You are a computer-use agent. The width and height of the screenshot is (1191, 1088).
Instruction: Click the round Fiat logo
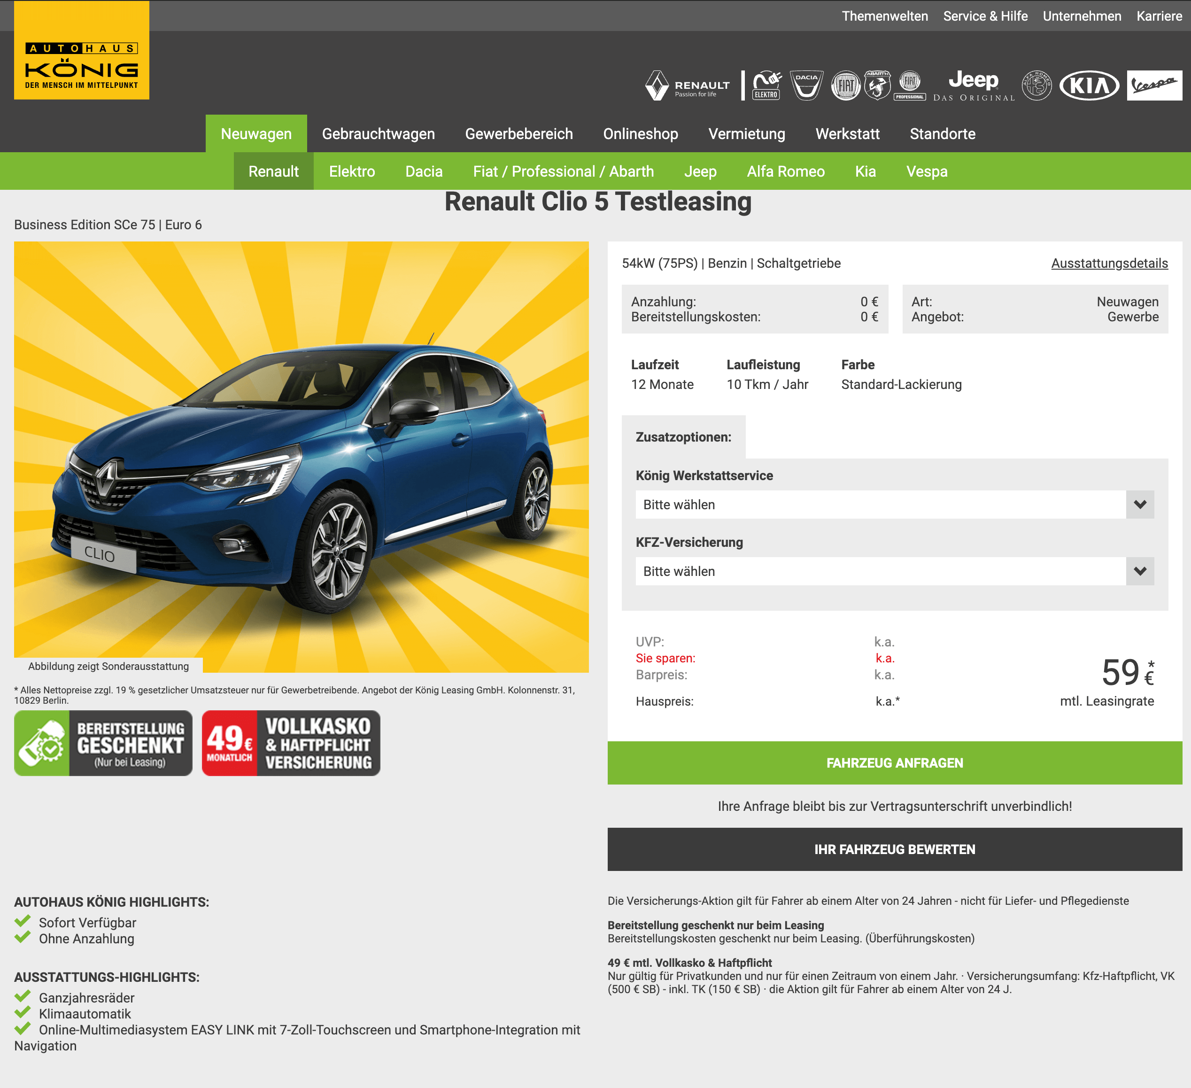[845, 85]
